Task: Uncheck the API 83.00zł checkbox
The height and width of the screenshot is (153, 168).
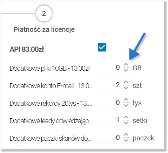Action: click(x=102, y=47)
